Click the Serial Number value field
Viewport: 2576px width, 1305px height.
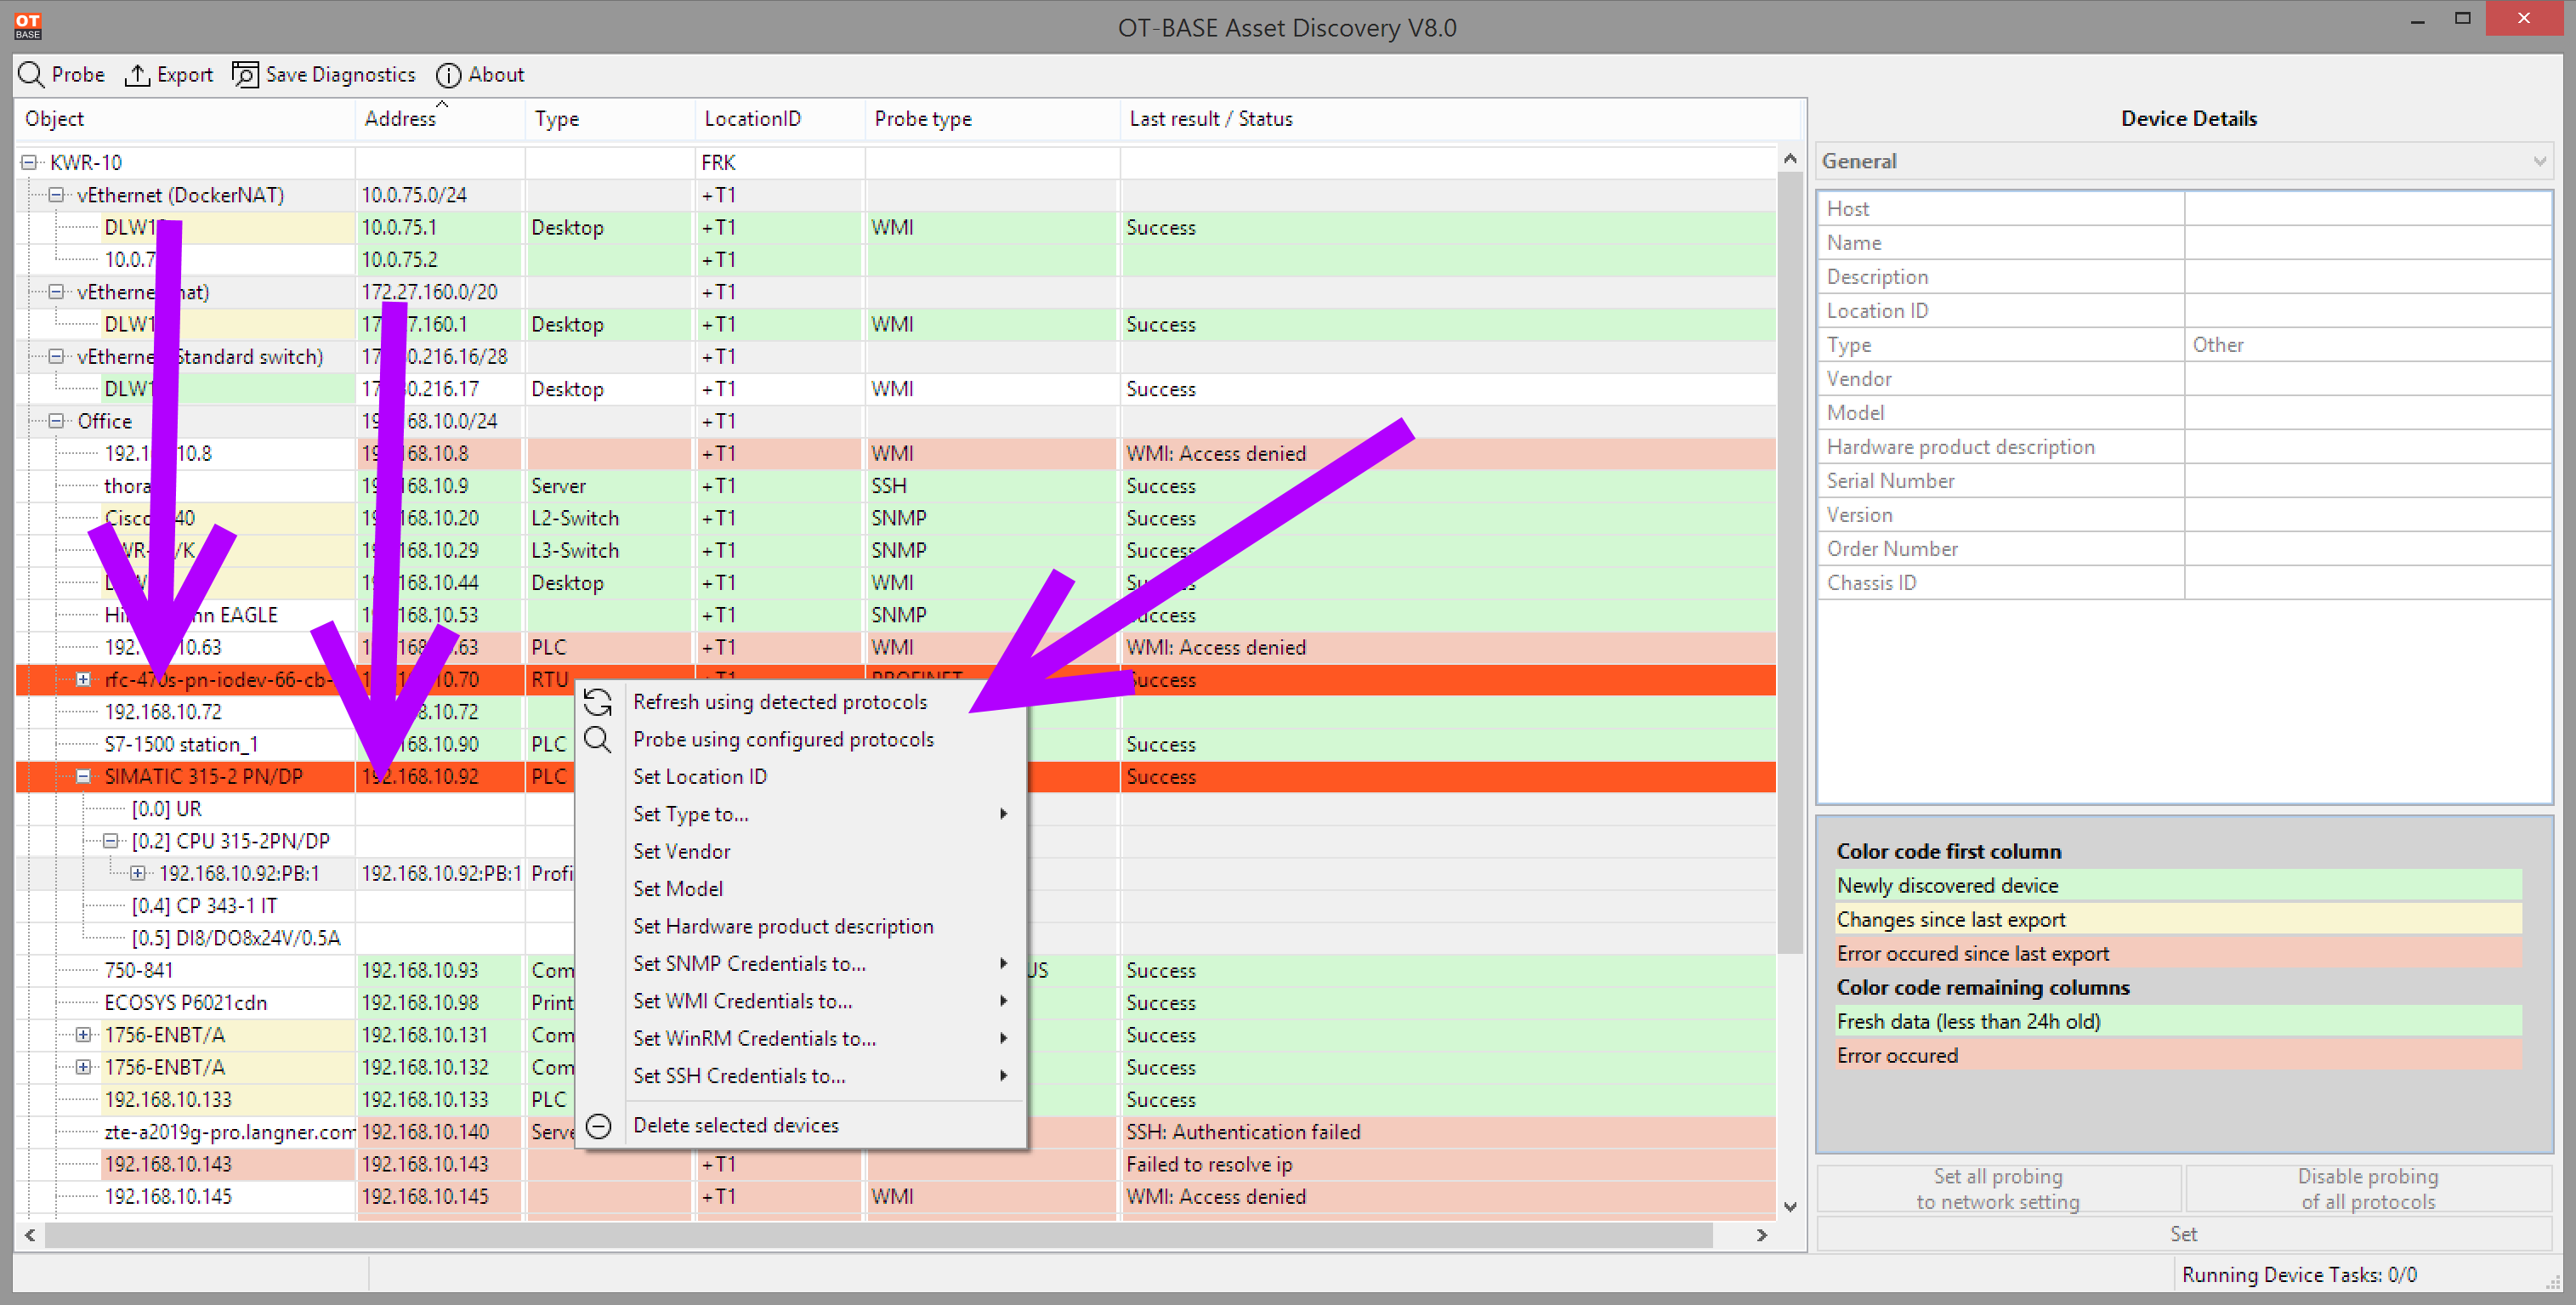(2367, 481)
